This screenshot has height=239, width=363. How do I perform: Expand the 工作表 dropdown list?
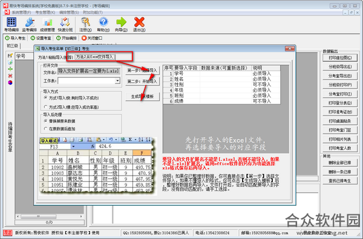pos(117,81)
